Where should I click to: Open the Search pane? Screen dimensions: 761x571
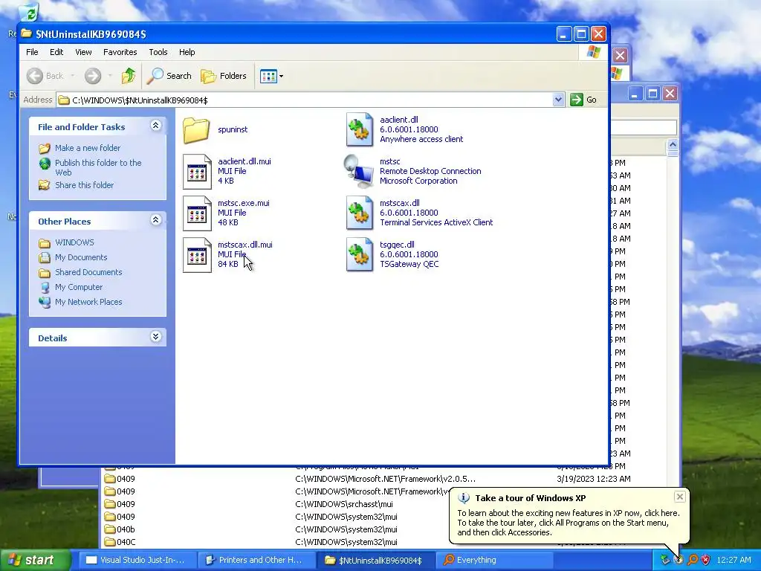[x=169, y=76]
